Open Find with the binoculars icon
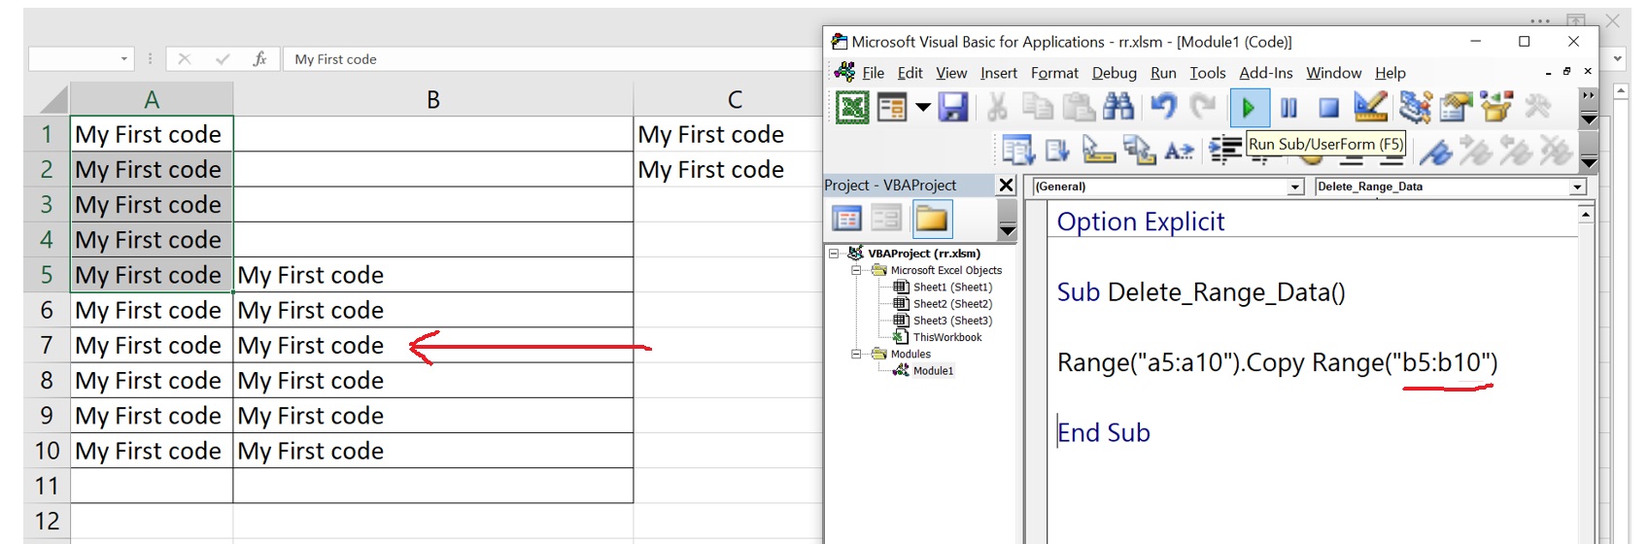The width and height of the screenshot is (1649, 544). point(1118,107)
